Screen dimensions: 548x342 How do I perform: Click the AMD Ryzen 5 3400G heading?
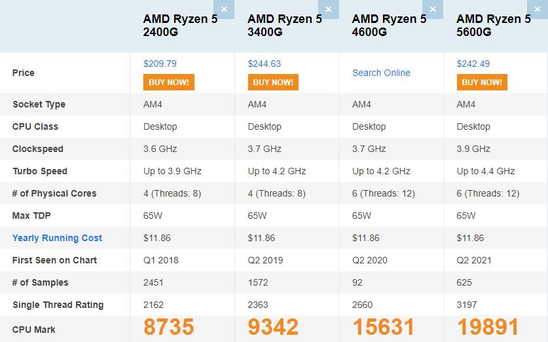tap(284, 26)
